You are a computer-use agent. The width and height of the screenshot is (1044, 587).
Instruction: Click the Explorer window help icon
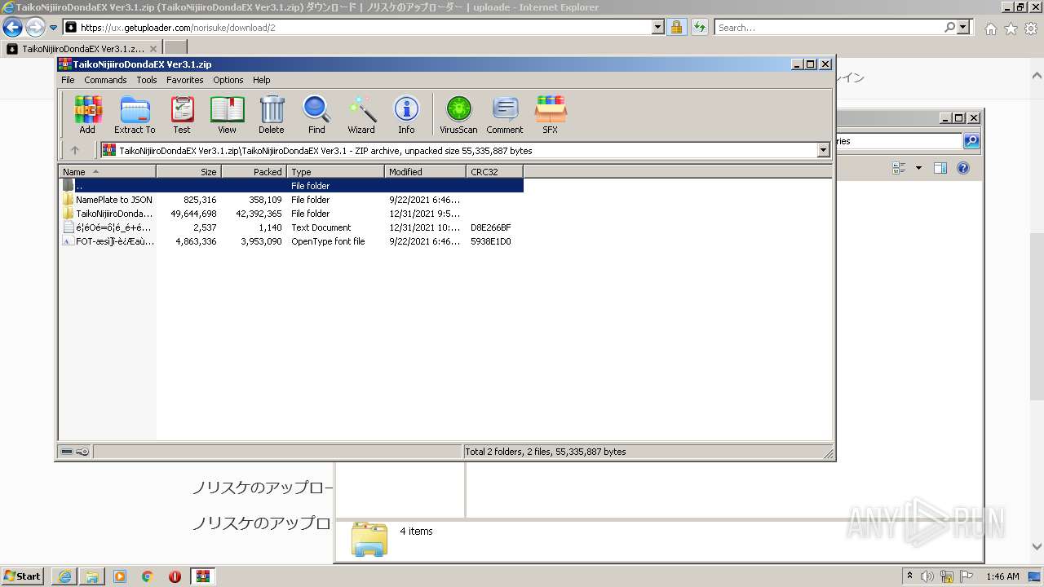coord(962,168)
